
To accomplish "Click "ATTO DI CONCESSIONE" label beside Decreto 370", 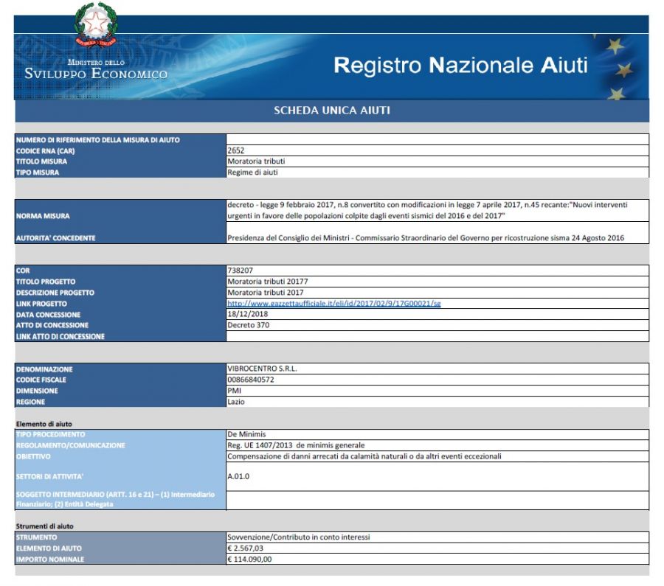I will (52, 325).
